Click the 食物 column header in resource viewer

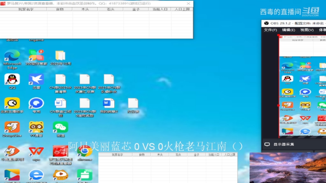click(59, 9)
